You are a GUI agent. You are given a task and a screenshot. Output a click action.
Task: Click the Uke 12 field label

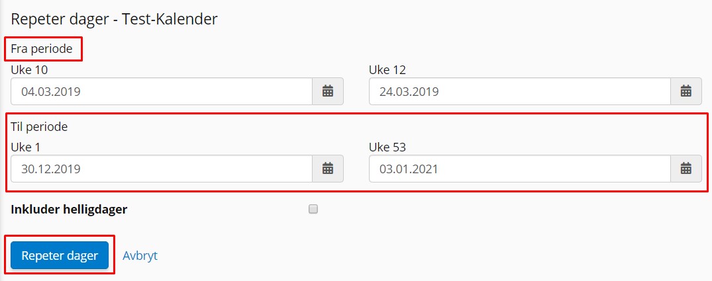click(x=387, y=70)
